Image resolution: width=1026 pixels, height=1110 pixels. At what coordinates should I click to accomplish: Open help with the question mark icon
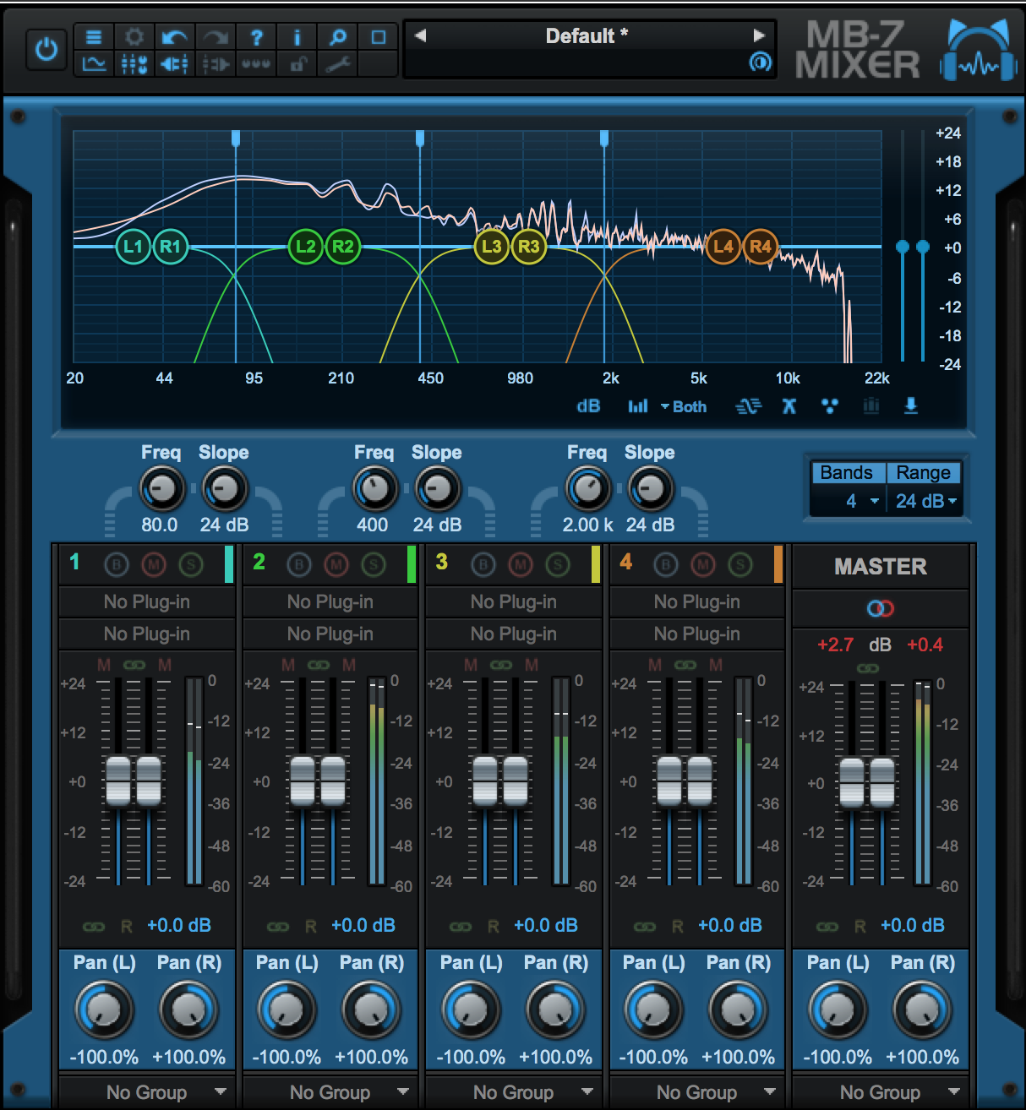pyautogui.click(x=256, y=37)
